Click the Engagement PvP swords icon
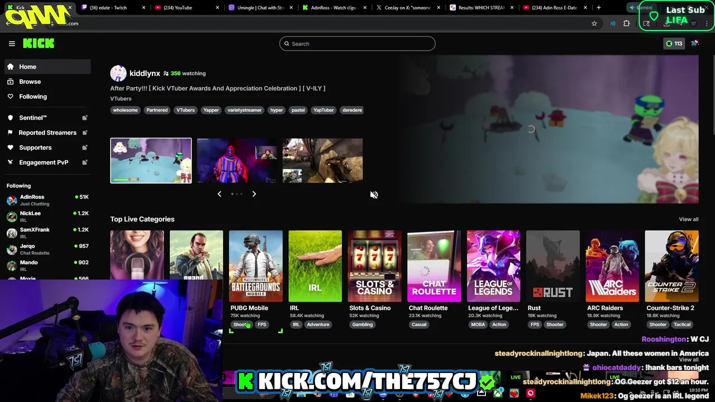The image size is (715, 402). 10,162
